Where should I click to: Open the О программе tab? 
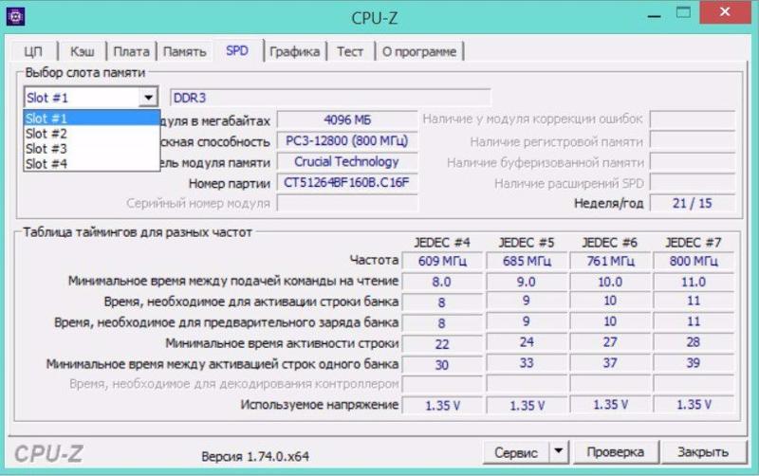click(x=419, y=51)
